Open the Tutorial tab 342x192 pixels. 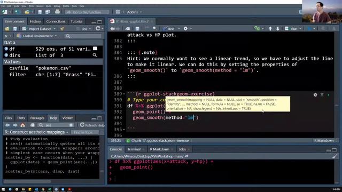(x=76, y=21)
